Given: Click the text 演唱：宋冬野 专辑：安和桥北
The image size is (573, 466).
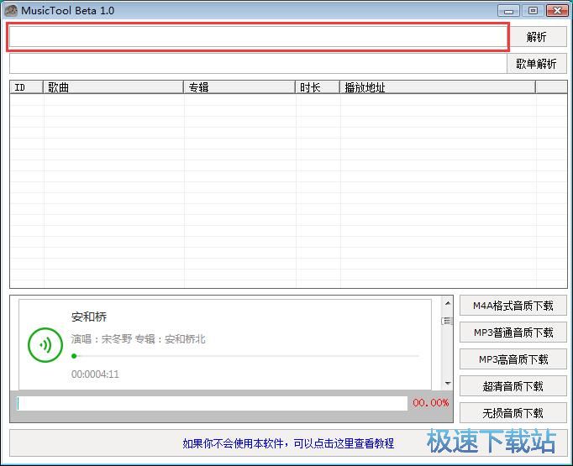Looking at the screenshot, I should coord(138,339).
